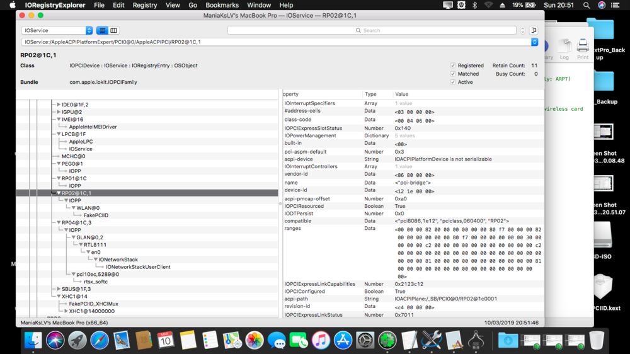Image resolution: width=630 pixels, height=354 pixels.
Task: Open Launchpad from the Dock
Action: pos(77,340)
